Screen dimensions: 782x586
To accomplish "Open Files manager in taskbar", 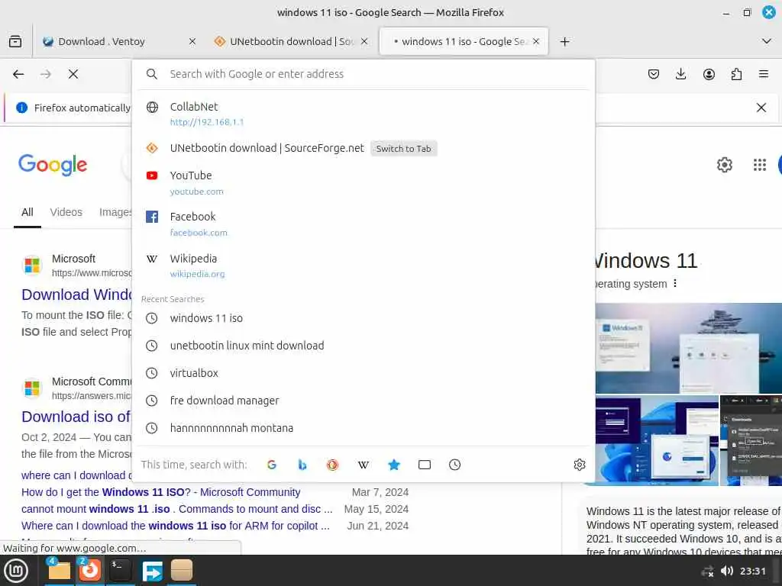I will (59, 571).
